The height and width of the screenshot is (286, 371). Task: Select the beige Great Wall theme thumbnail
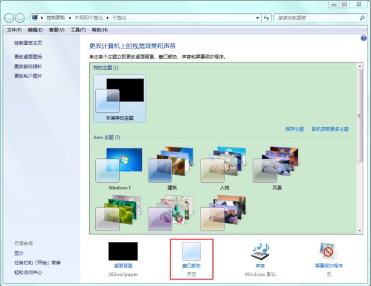click(224, 213)
